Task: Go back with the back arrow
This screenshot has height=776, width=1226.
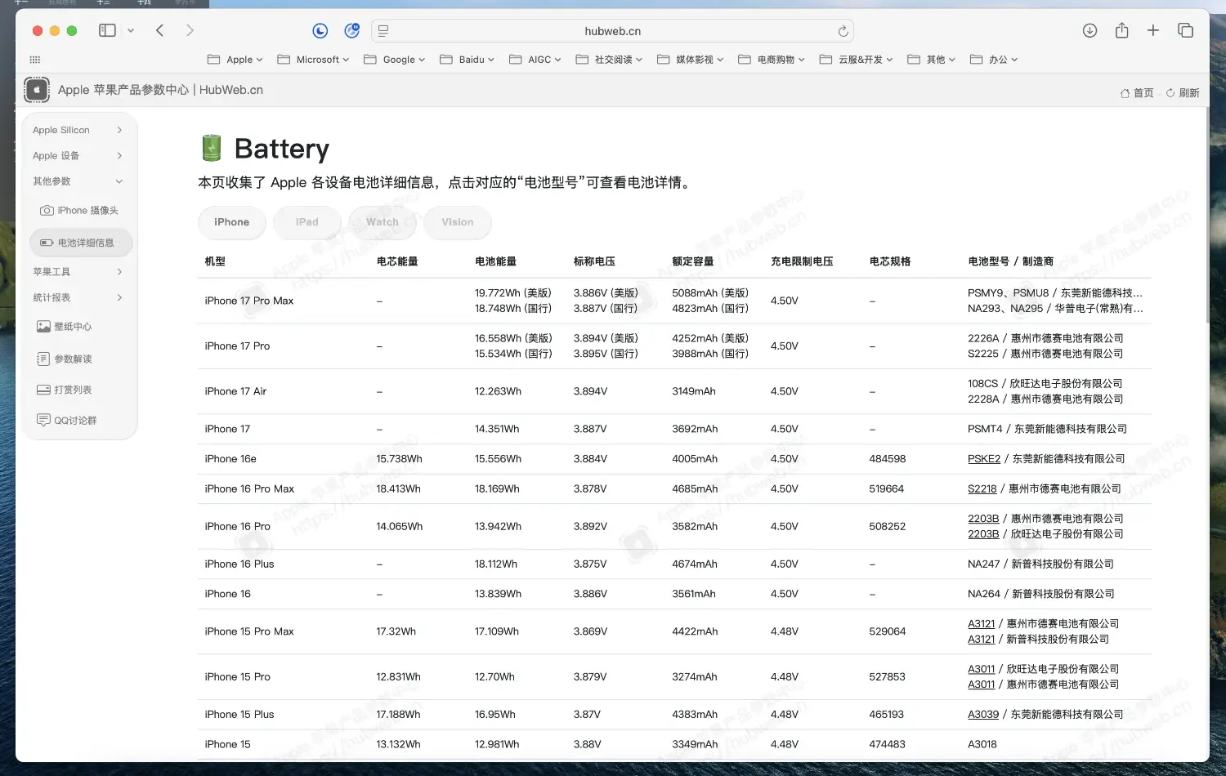Action: click(x=160, y=30)
